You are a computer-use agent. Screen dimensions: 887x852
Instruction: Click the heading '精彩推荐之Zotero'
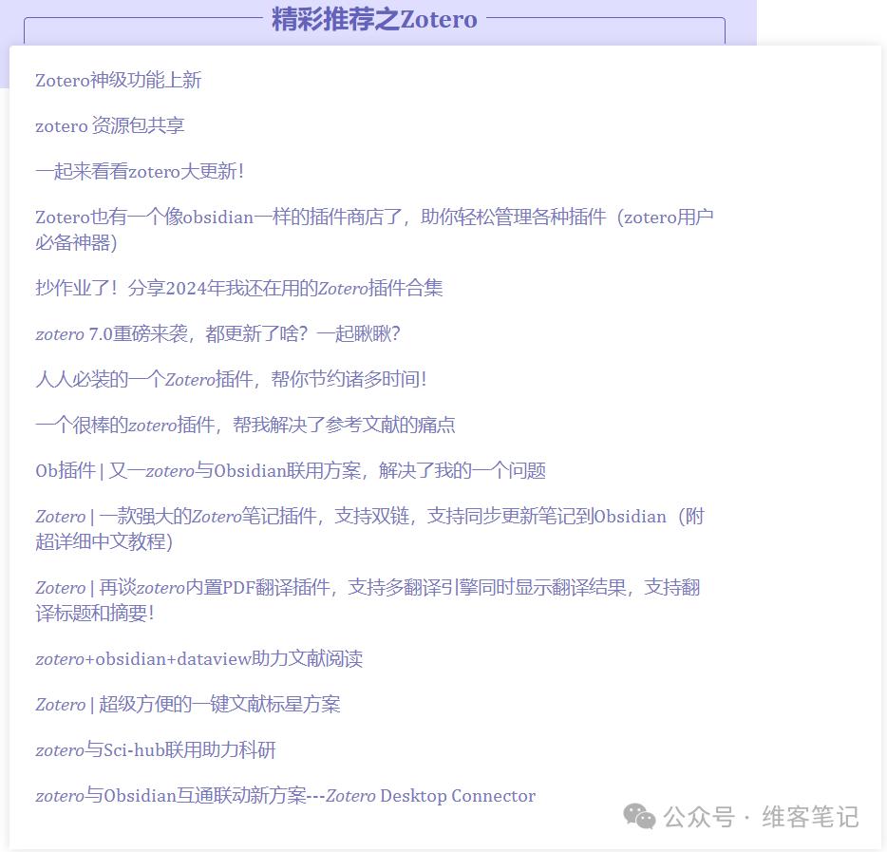pyautogui.click(x=374, y=19)
